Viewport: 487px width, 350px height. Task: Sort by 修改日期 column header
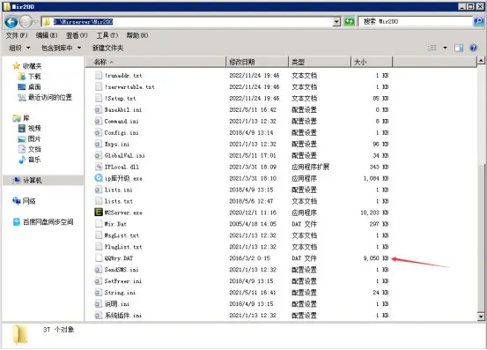(257, 62)
